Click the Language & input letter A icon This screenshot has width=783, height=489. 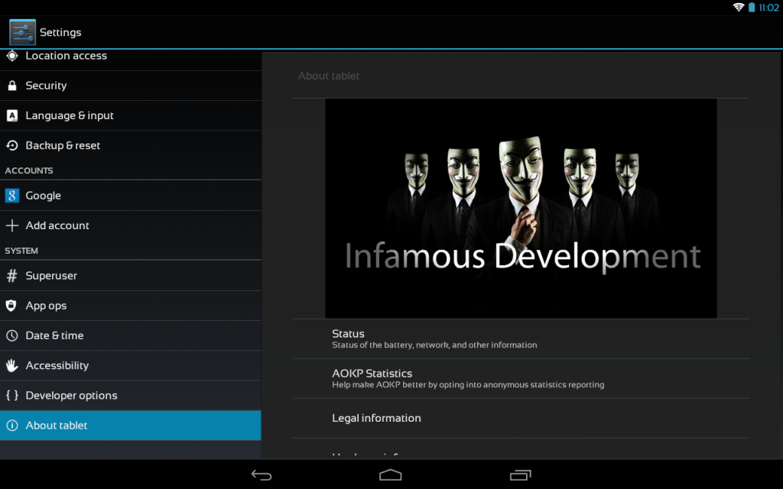click(12, 116)
